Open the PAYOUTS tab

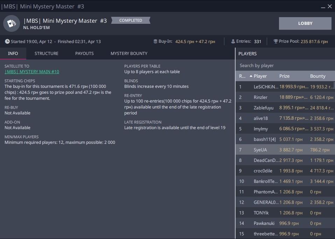[84, 54]
